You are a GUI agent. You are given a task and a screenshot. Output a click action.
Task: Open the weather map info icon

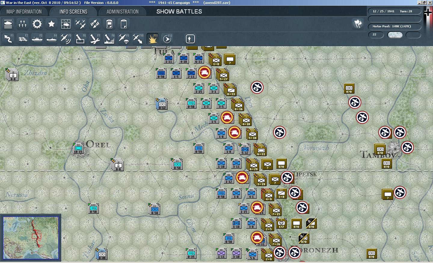point(66,24)
